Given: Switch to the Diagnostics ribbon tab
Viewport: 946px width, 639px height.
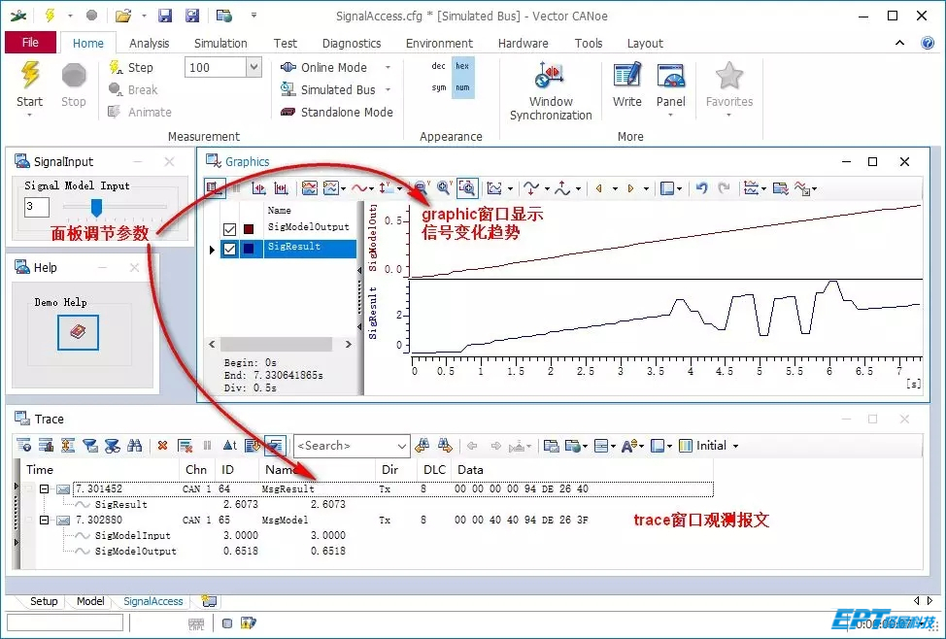Looking at the screenshot, I should pos(352,43).
